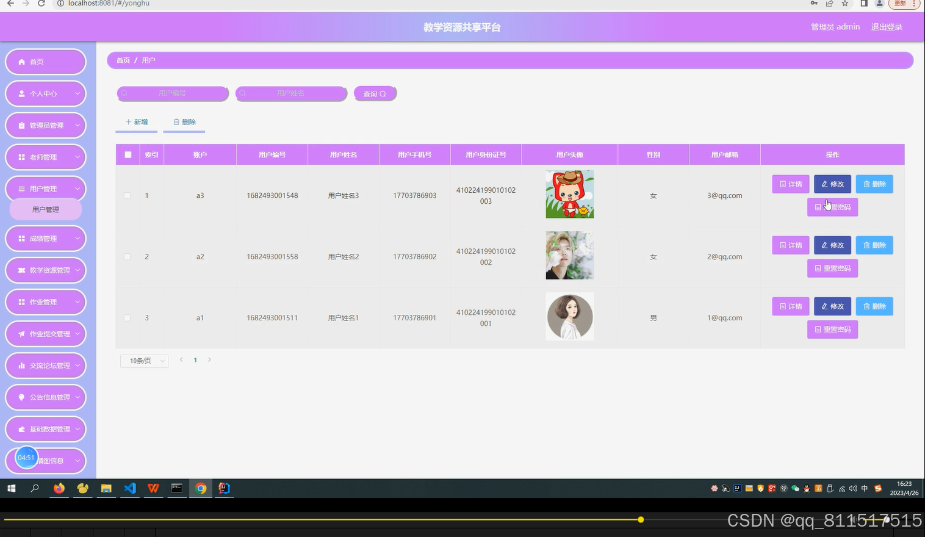This screenshot has width=925, height=537.
Task: Click the home icon in sidebar 首页
Action: coord(22,62)
